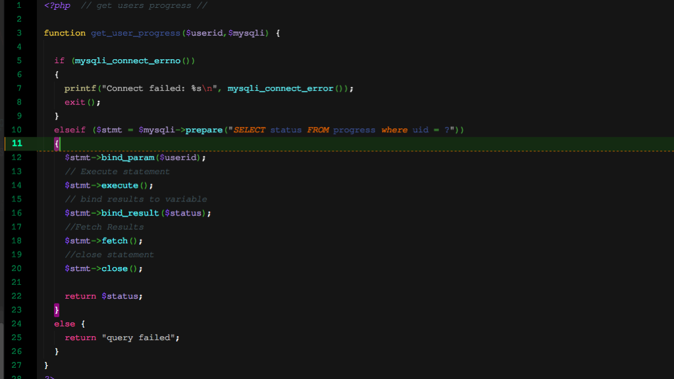Click $status in the return statement on line 22

pyautogui.click(x=120, y=296)
